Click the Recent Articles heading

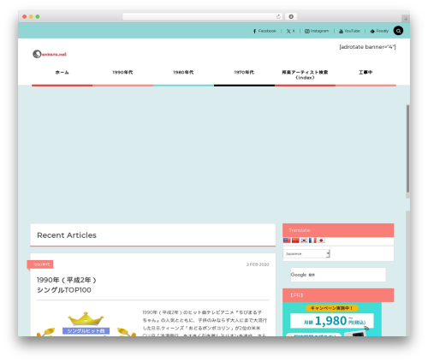pyautogui.click(x=67, y=235)
